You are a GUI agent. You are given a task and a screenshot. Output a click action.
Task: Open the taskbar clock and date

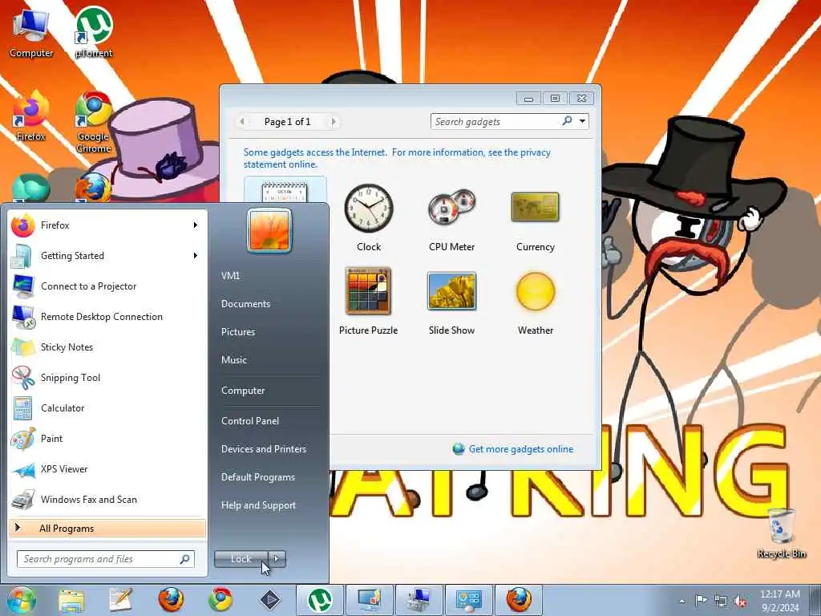pos(779,601)
